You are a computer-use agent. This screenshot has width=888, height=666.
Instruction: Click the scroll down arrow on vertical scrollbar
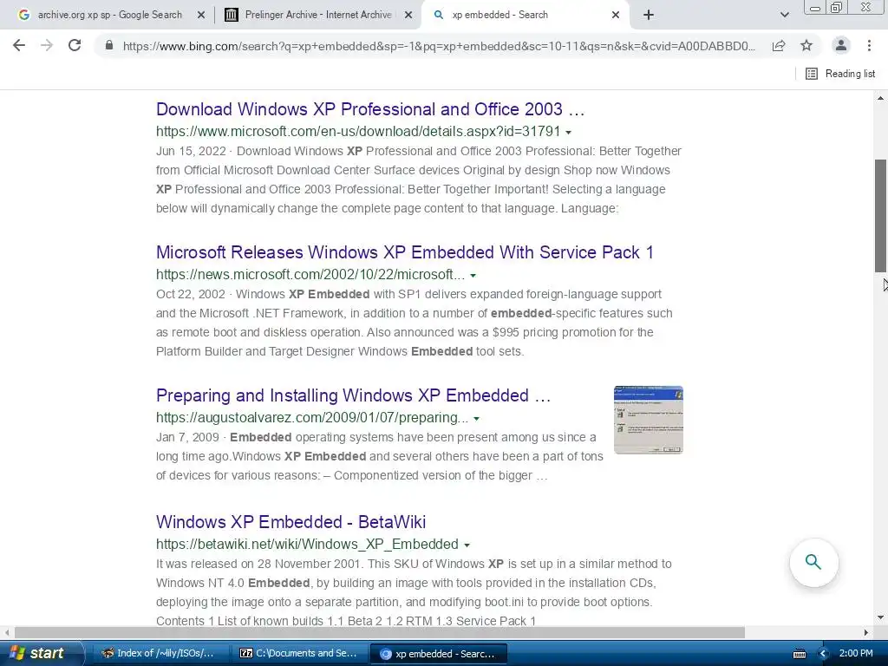click(x=880, y=617)
